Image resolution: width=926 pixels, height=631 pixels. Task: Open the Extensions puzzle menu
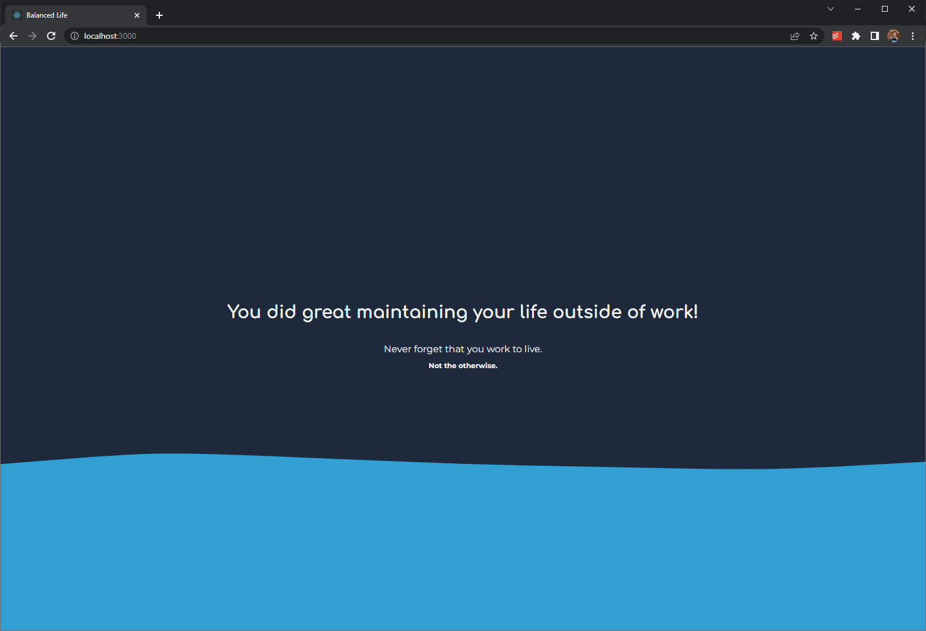click(x=856, y=36)
